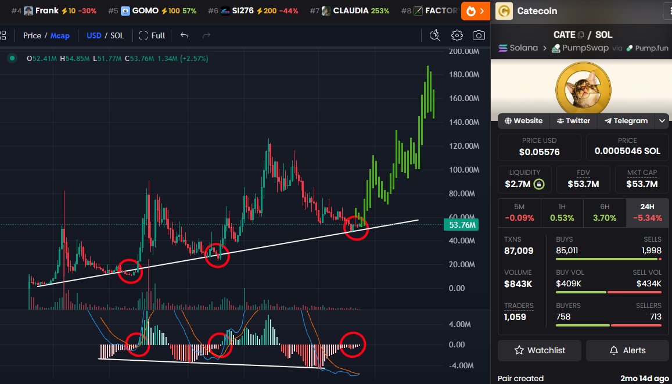Click the Catecoin logo in the header
672x384 pixels.
(504, 10)
